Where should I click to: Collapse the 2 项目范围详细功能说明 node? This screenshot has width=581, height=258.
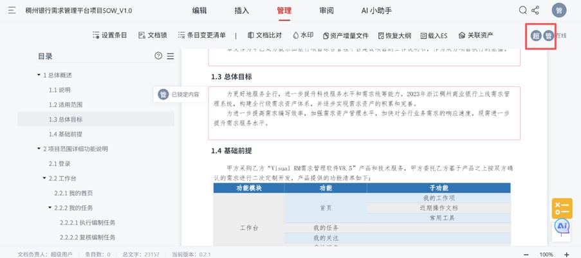(x=39, y=149)
